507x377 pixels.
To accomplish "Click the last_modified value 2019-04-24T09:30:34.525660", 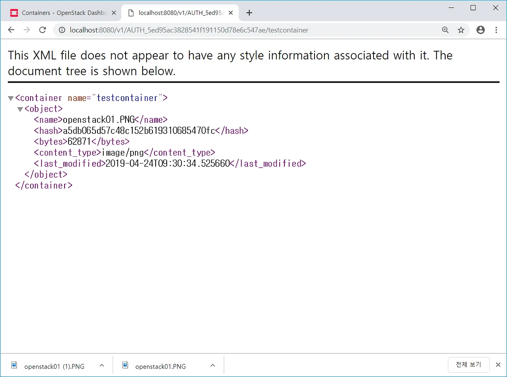I will click(x=168, y=164).
